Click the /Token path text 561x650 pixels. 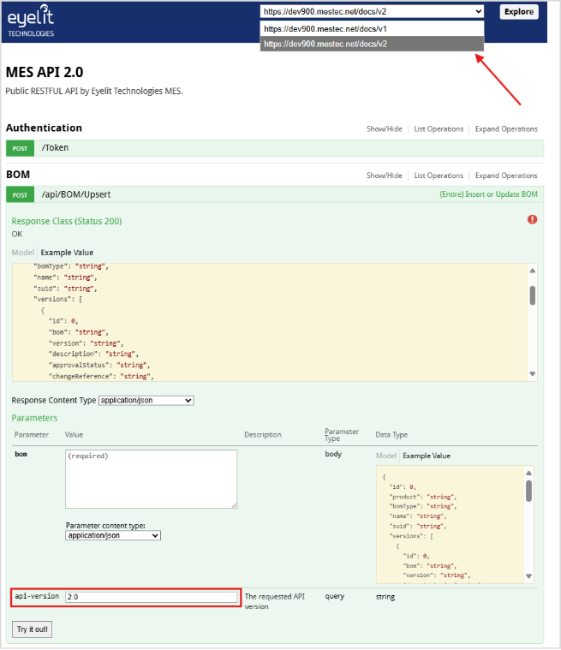coord(55,147)
